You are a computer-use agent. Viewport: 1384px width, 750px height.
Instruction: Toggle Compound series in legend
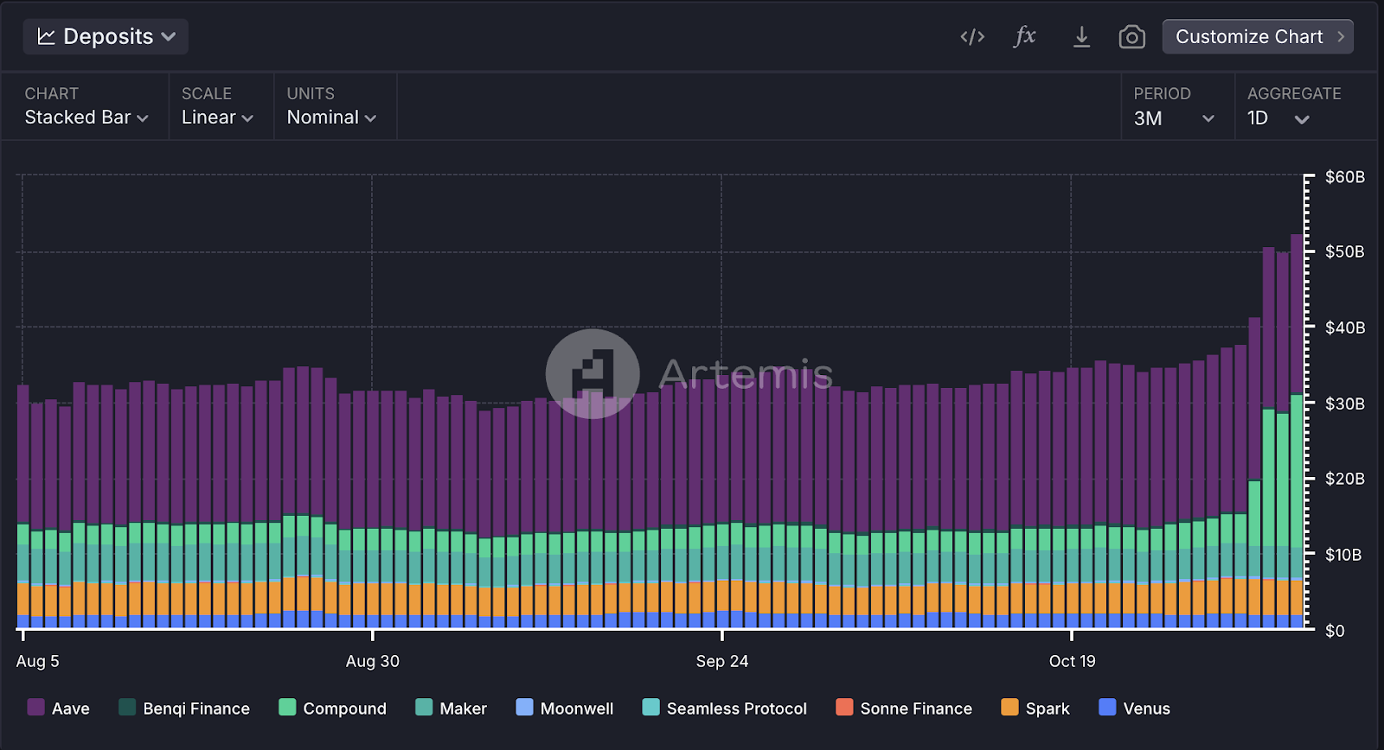333,708
